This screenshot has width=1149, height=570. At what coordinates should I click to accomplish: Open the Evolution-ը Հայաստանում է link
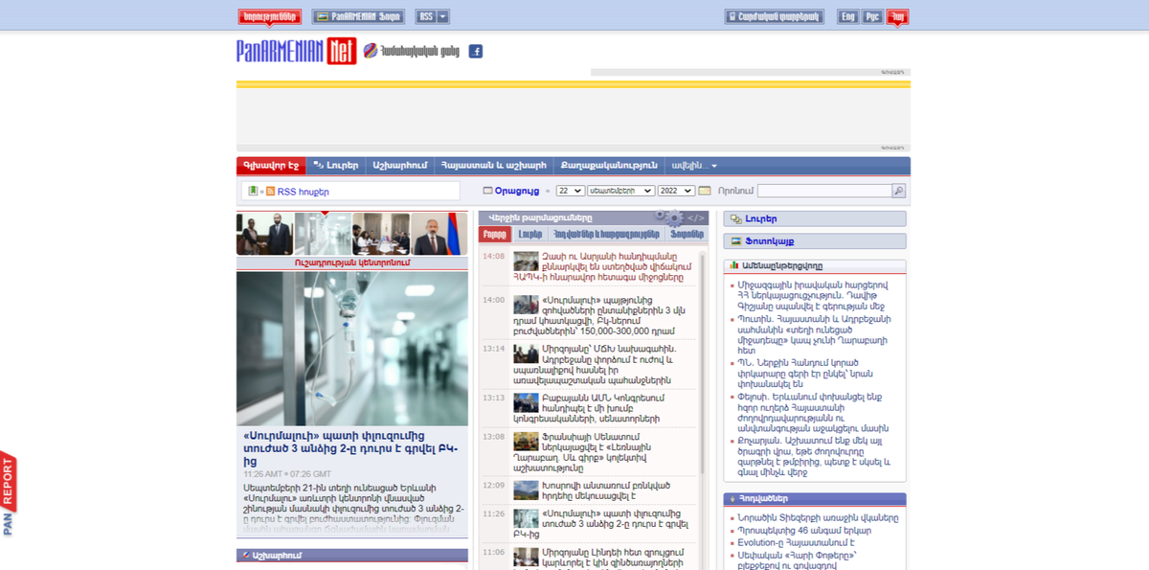pyautogui.click(x=796, y=542)
